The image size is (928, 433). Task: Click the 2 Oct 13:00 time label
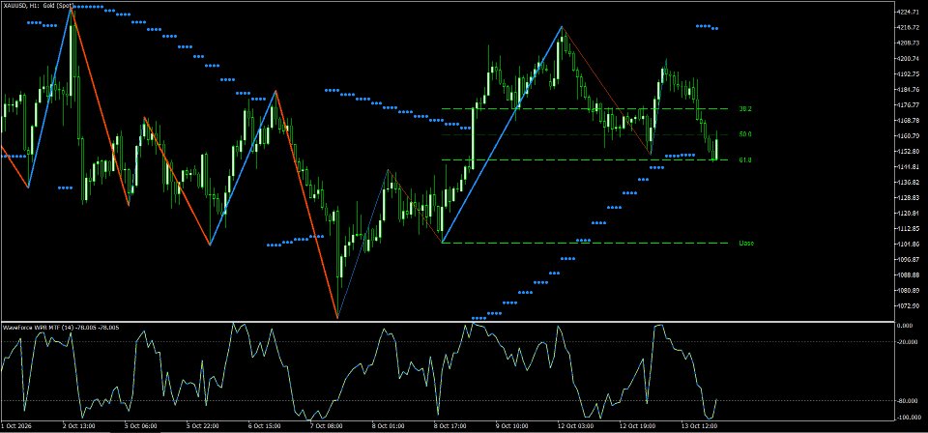click(76, 425)
